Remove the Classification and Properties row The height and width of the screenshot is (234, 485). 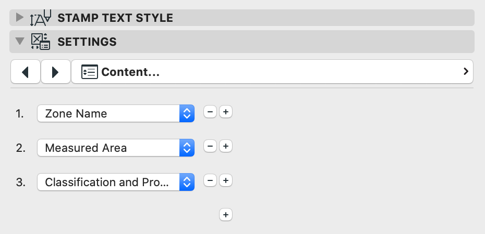point(210,181)
